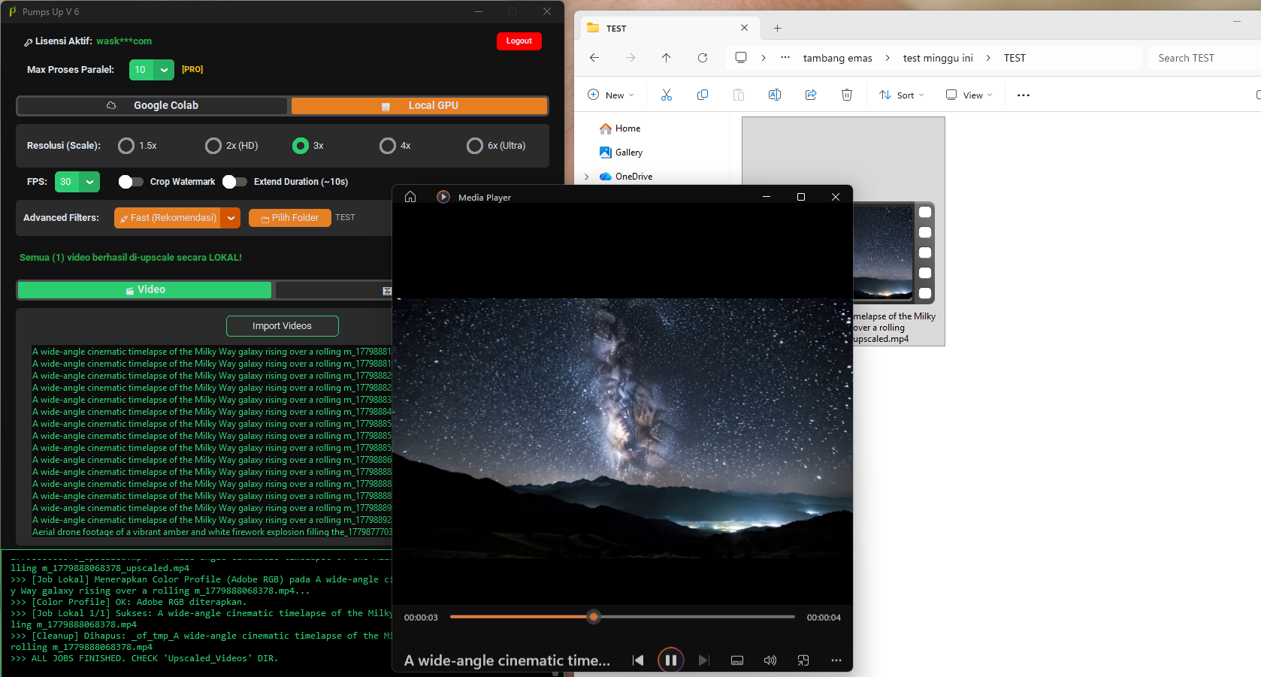Click the This PC monitor breadcrumb icon
The image size is (1261, 677).
(741, 58)
